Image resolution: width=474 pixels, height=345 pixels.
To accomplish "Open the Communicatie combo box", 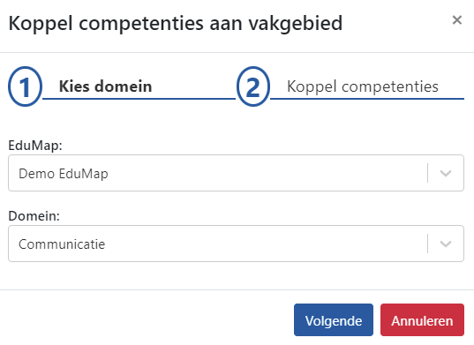I will click(236, 244).
